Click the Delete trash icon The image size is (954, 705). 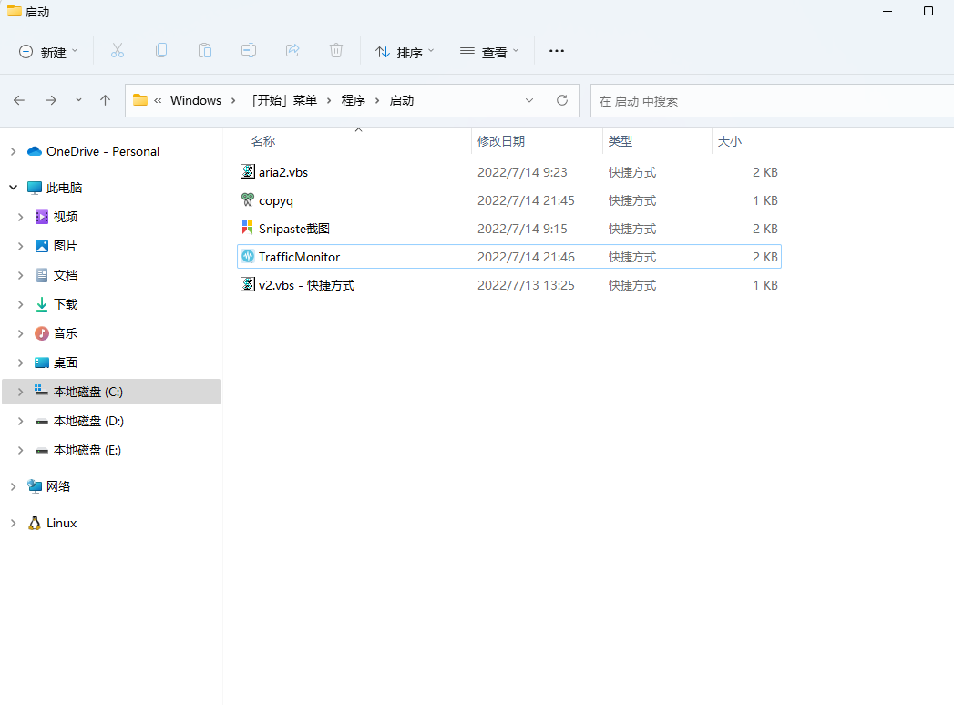(x=336, y=50)
